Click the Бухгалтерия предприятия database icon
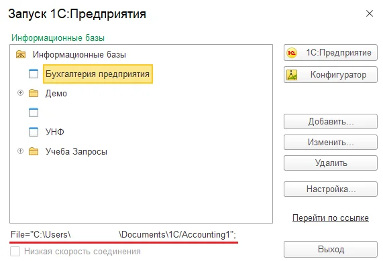This screenshot has height=261, width=383. 34,74
